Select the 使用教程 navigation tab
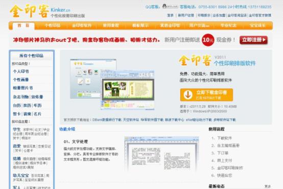Viewport: 283px width, 189px height. pos(111,26)
